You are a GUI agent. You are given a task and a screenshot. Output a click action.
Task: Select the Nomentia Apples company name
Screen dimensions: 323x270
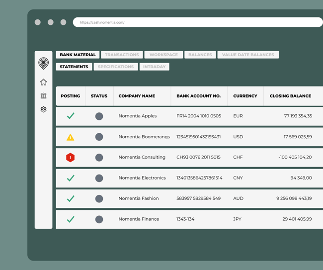click(138, 116)
